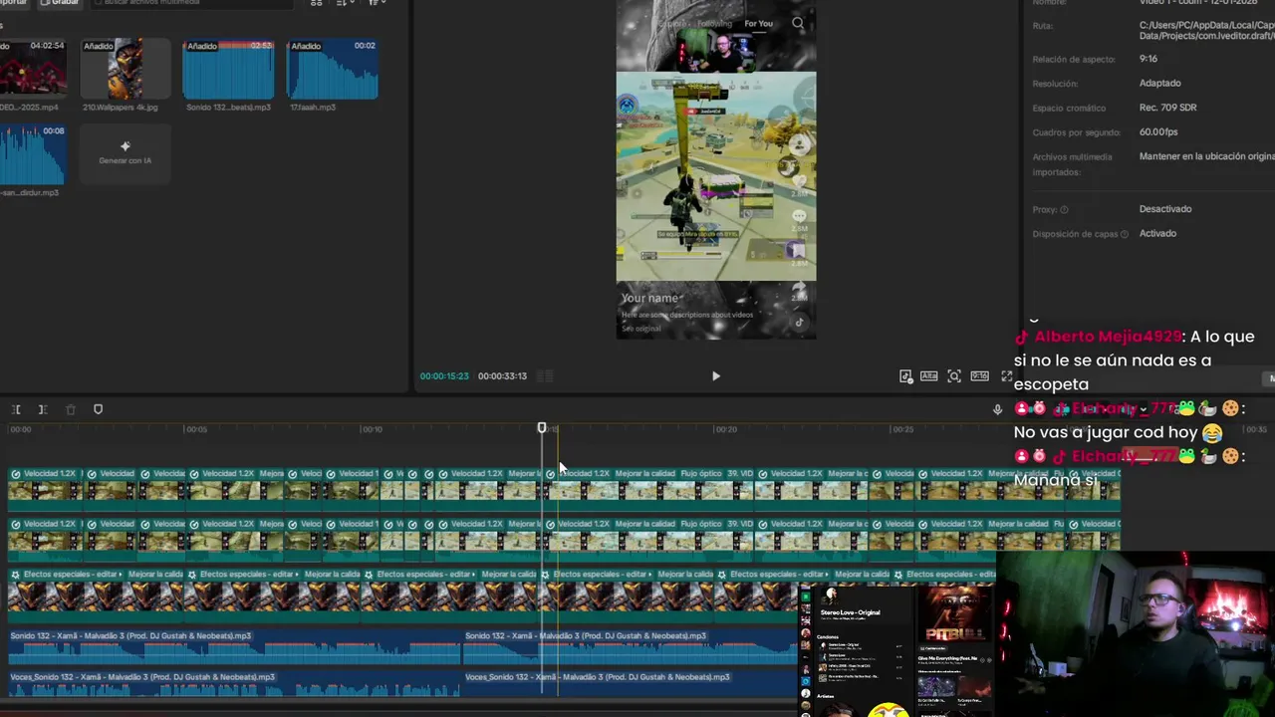Click the Adaptado resolution value
This screenshot has width=1275, height=717.
coord(1160,84)
